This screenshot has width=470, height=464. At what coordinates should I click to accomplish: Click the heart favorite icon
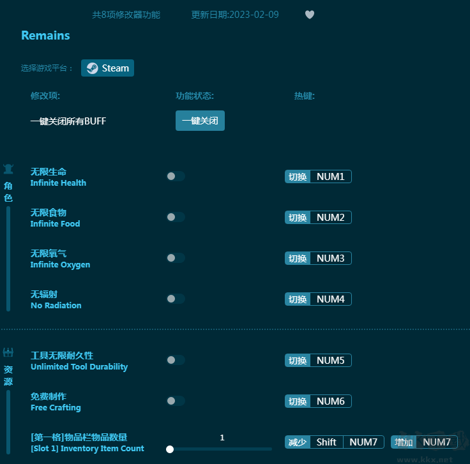click(x=310, y=15)
